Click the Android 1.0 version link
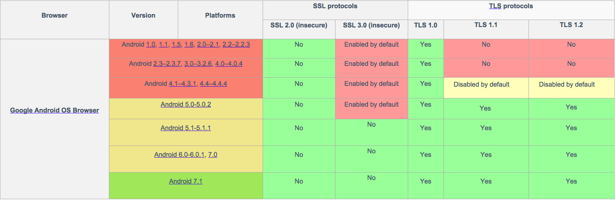Image resolution: width=615 pixels, height=200 pixels. 151,45
